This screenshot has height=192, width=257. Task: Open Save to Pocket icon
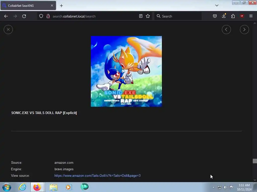[x=215, y=16]
